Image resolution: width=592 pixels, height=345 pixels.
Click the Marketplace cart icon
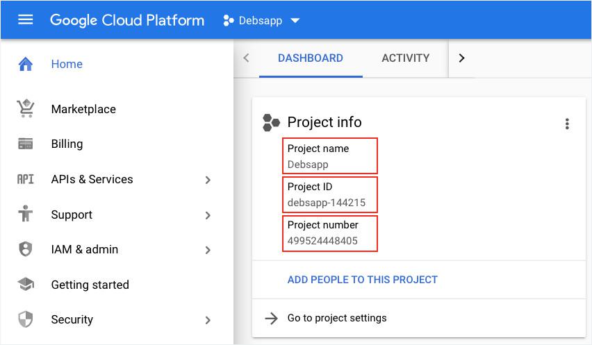coord(26,109)
